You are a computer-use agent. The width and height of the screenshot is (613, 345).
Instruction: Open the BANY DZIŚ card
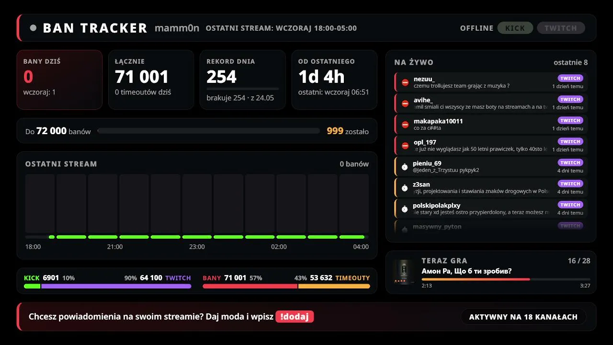coord(59,80)
